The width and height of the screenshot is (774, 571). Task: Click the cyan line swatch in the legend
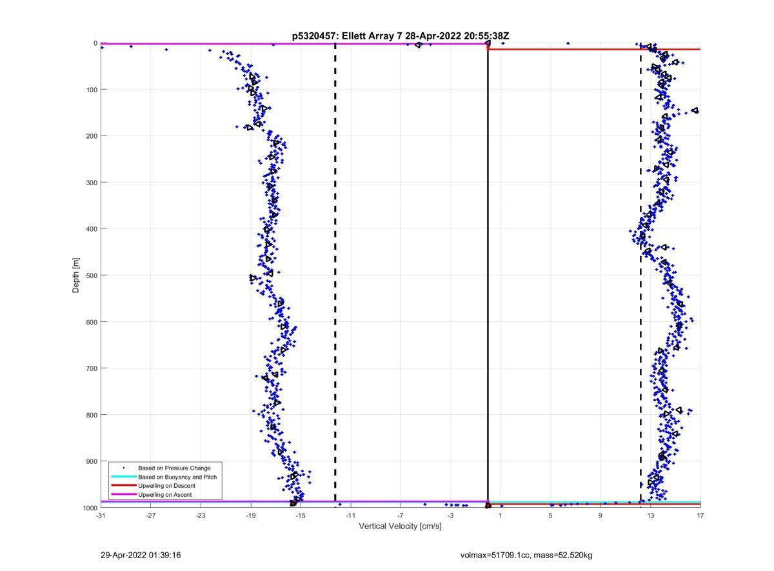[123, 477]
